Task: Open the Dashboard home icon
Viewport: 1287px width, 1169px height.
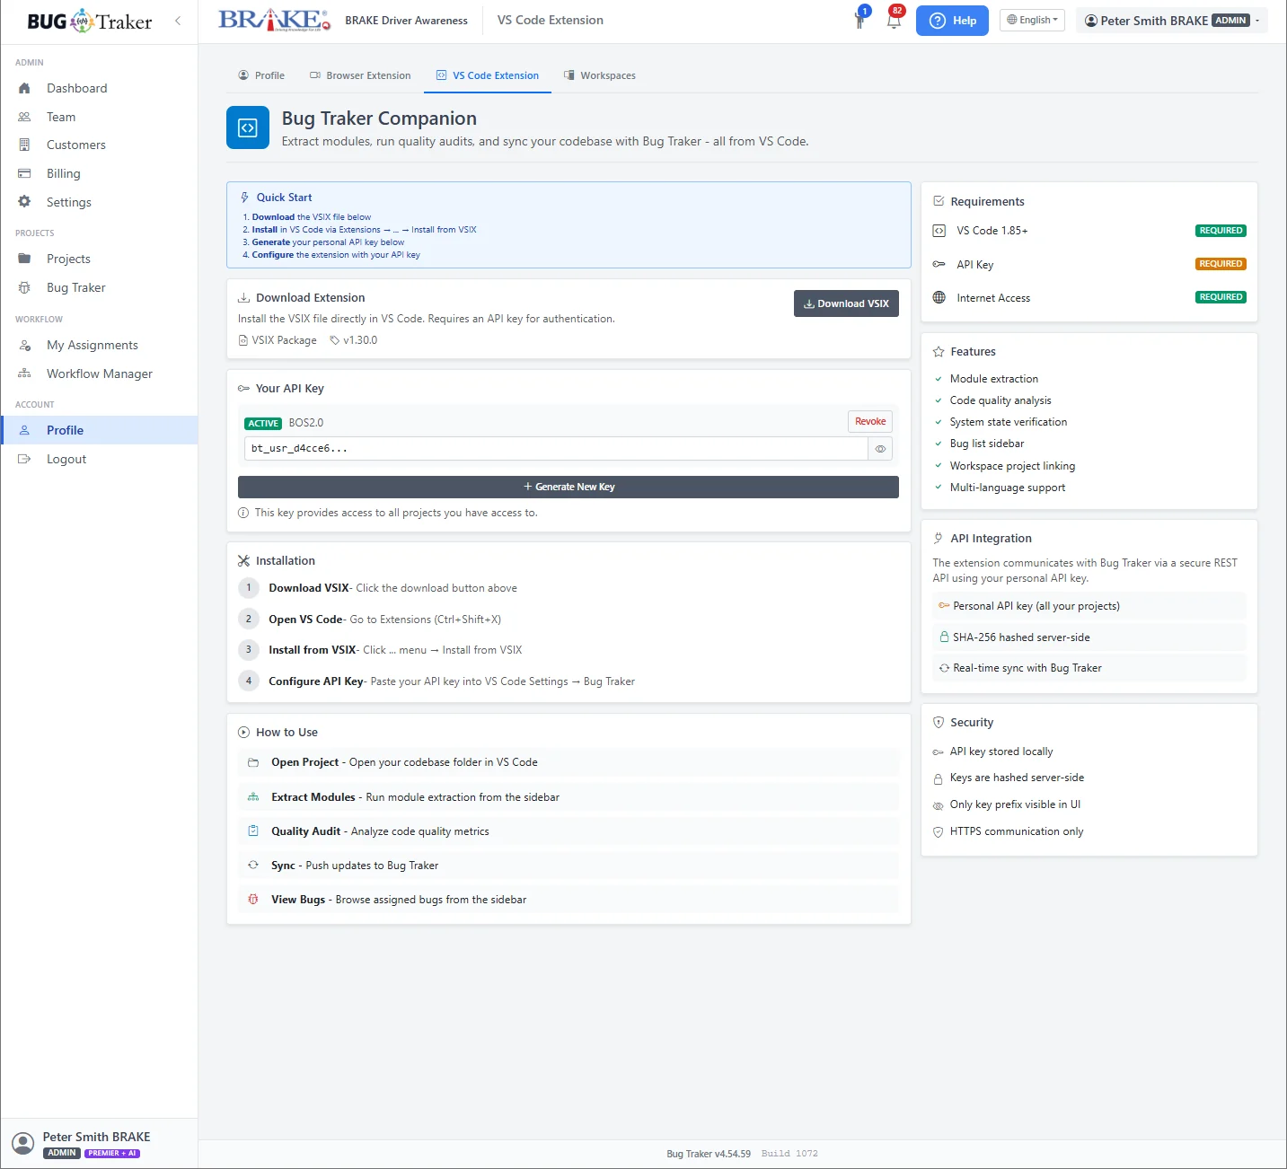Action: point(24,88)
